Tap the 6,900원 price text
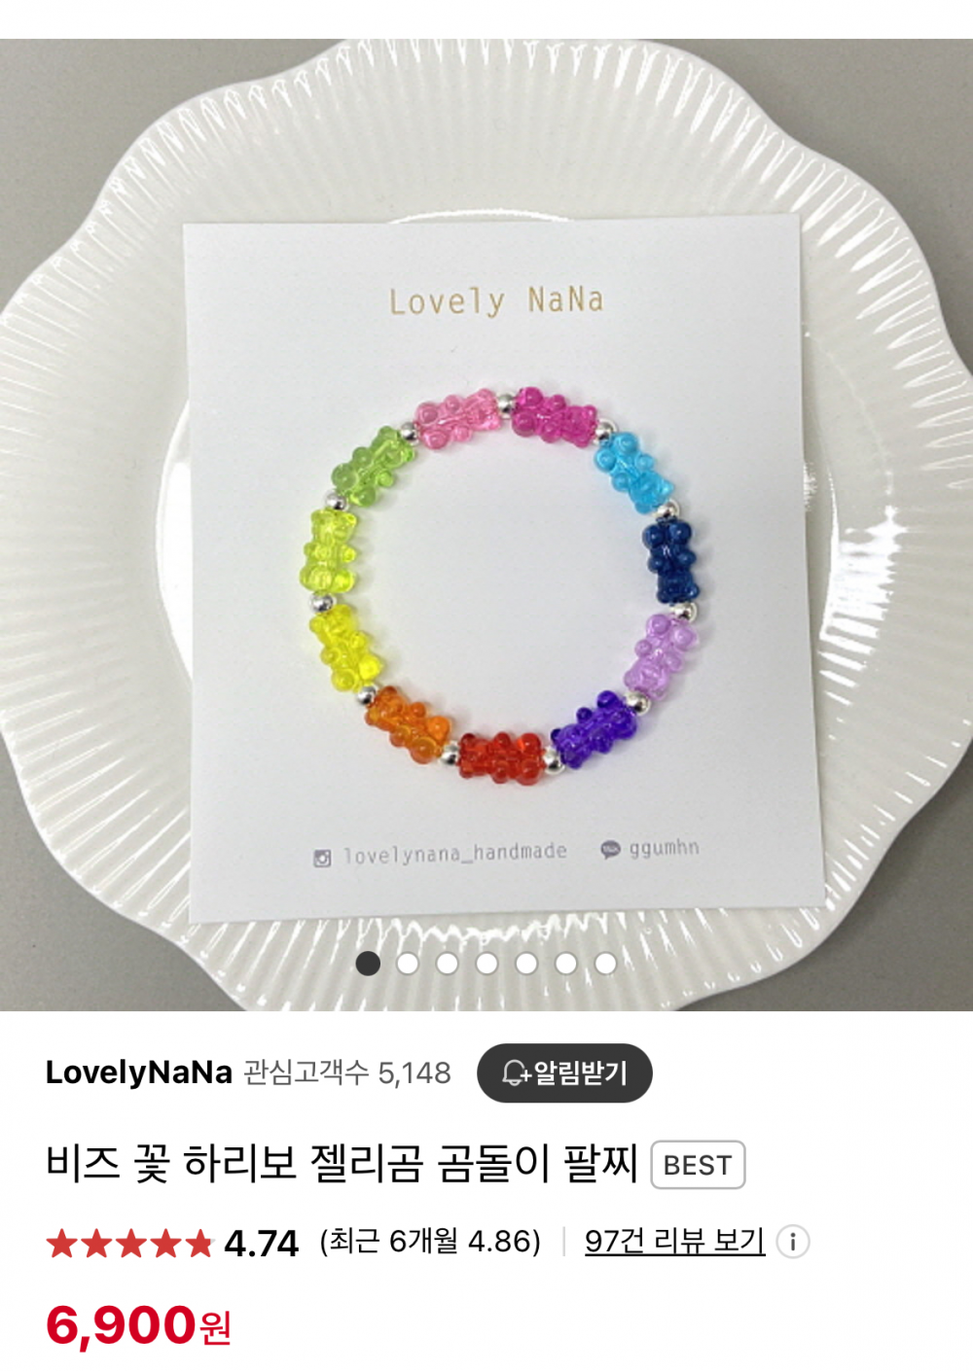The width and height of the screenshot is (973, 1371). click(138, 1325)
